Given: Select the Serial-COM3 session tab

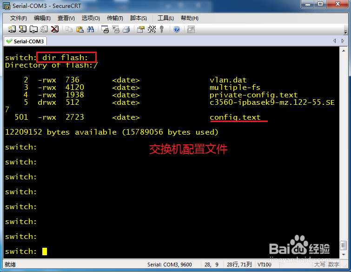Looking at the screenshot, I should (x=25, y=41).
